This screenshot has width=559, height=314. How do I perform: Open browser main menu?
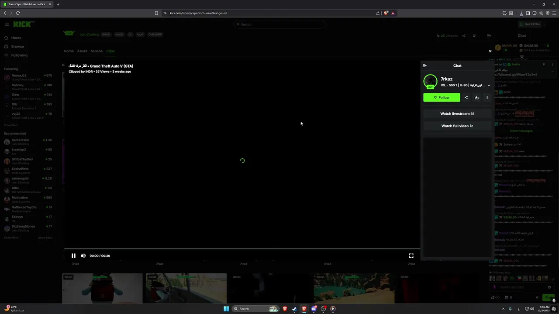(x=554, y=13)
